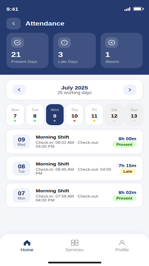The height and width of the screenshot is (266, 149).
Task: Open the 08 Tue Morning Shift record
Action: (x=74, y=168)
